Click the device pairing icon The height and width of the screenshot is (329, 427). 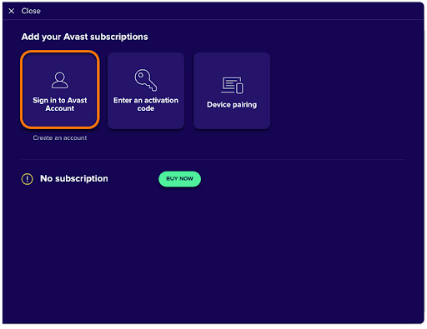point(232,85)
